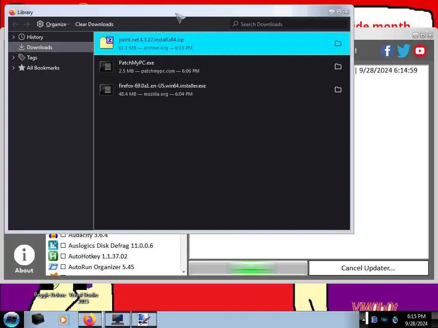Switch to the computer monitor taskbar app
438x328 pixels.
(117, 319)
